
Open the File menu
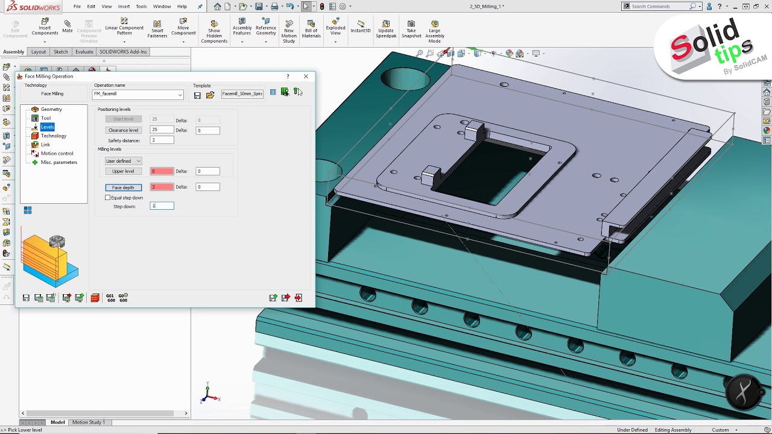coord(77,6)
